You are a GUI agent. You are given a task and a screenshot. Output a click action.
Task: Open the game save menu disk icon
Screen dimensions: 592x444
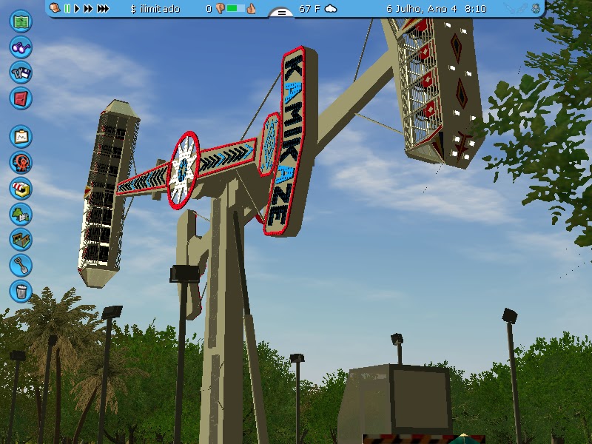tap(21, 73)
